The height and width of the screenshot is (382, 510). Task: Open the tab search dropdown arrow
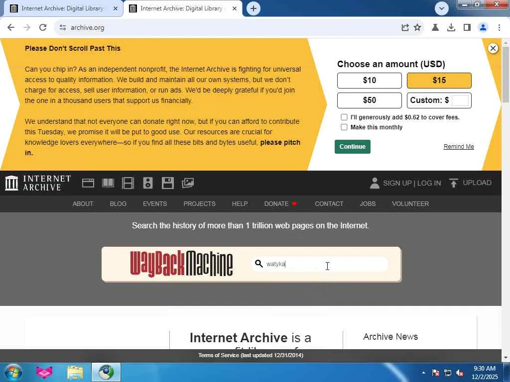tap(442, 8)
